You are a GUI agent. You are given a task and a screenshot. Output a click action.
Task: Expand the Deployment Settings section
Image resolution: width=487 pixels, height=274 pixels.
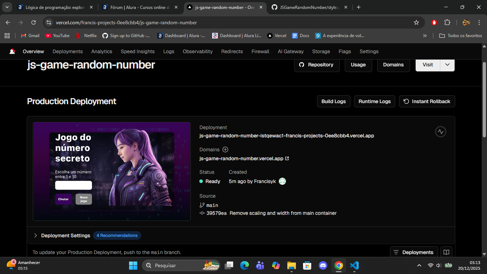pos(36,235)
